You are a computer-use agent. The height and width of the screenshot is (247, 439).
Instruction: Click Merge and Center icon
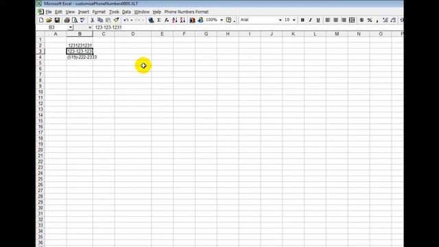[x=352, y=20]
